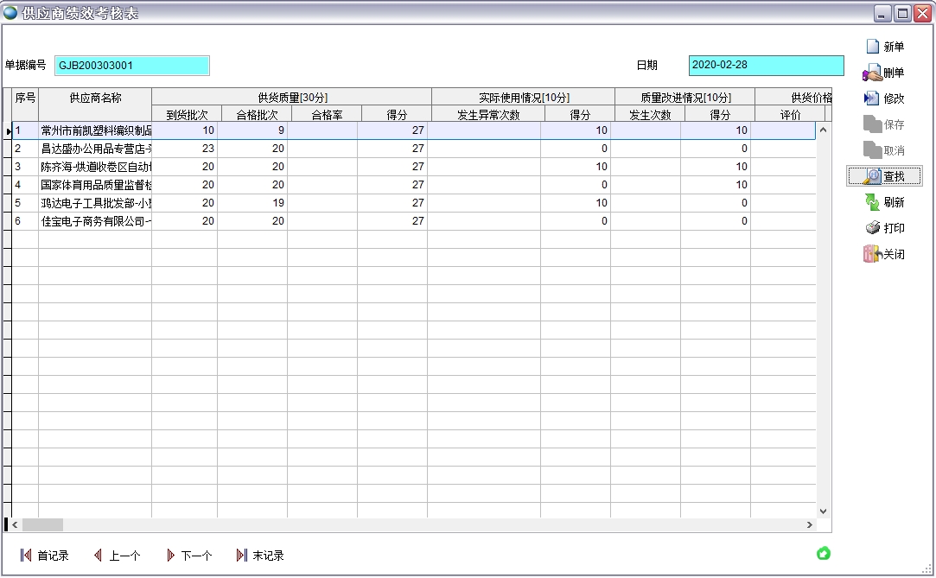
Task: Click the 打印 (print) icon
Action: coord(872,228)
